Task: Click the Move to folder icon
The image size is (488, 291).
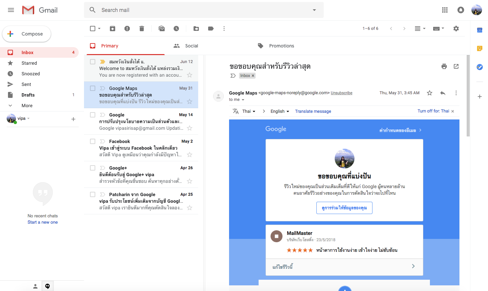Action: [x=196, y=29]
